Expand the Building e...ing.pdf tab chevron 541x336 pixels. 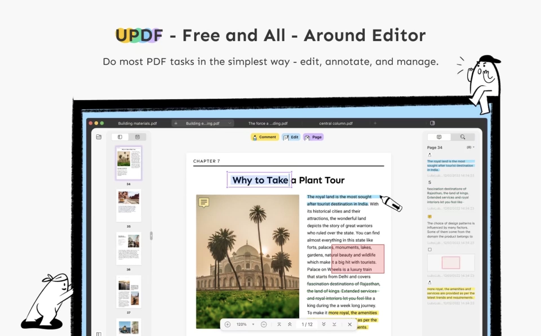pos(230,123)
